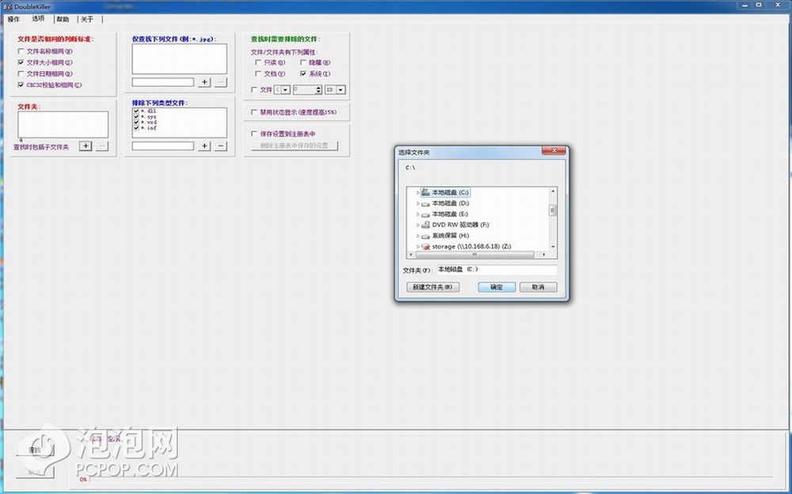Cancel the folder dialog with 取消
The image size is (792, 494).
pyautogui.click(x=539, y=287)
